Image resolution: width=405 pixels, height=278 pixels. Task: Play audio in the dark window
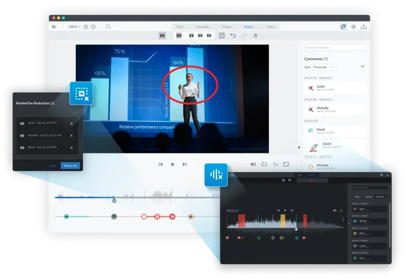285,210
